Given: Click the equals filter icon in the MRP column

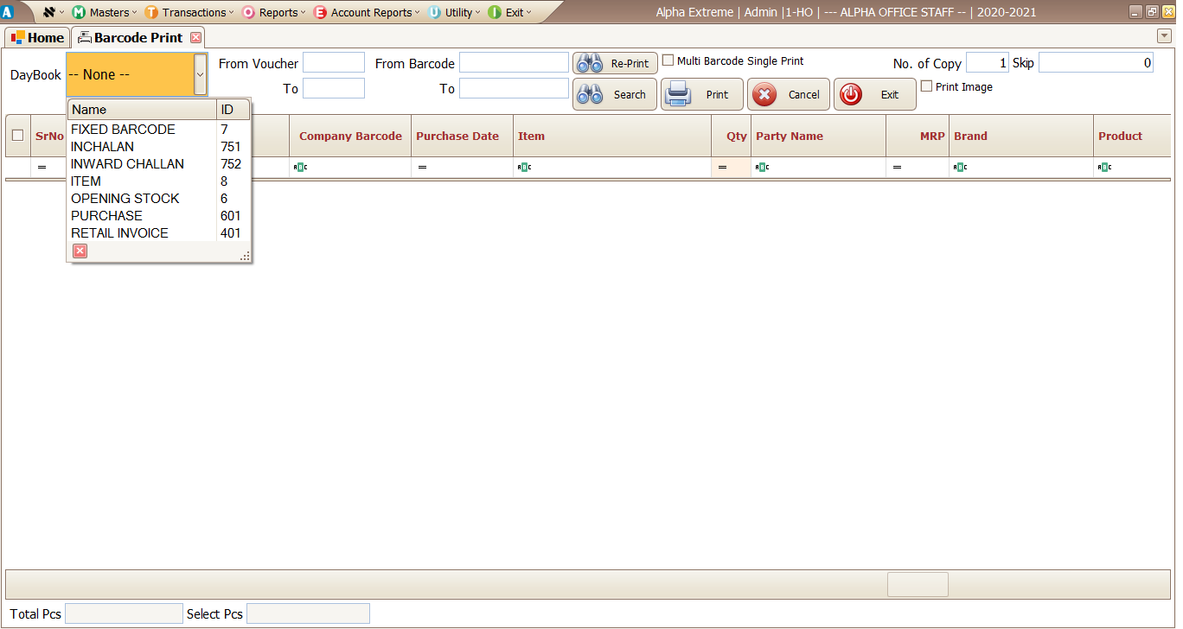Looking at the screenshot, I should 897,166.
